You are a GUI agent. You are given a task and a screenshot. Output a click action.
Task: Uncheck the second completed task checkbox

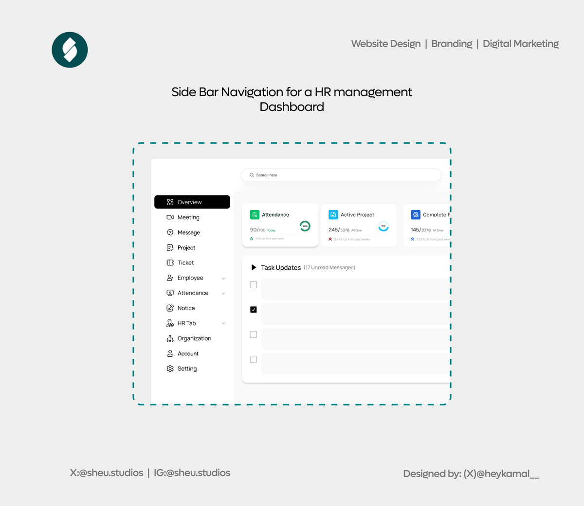click(x=253, y=309)
